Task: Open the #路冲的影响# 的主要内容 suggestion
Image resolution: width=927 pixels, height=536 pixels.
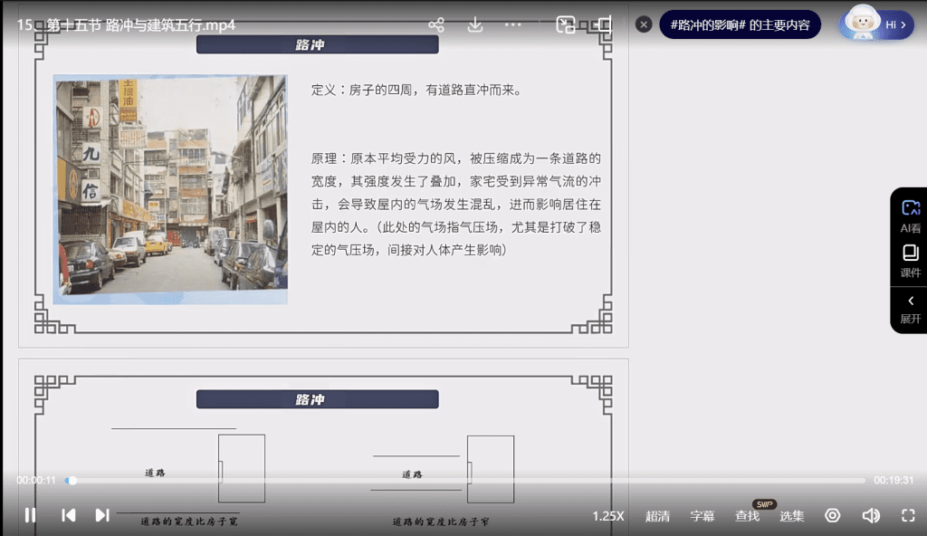Action: point(741,24)
